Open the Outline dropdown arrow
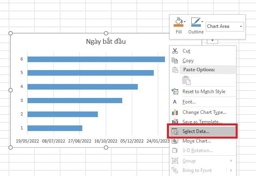Image resolution: width=256 pixels, height=176 pixels. 202,22
